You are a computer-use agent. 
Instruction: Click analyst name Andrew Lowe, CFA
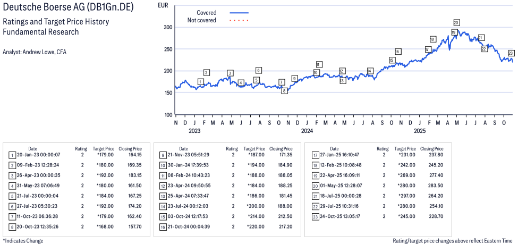coord(35,52)
